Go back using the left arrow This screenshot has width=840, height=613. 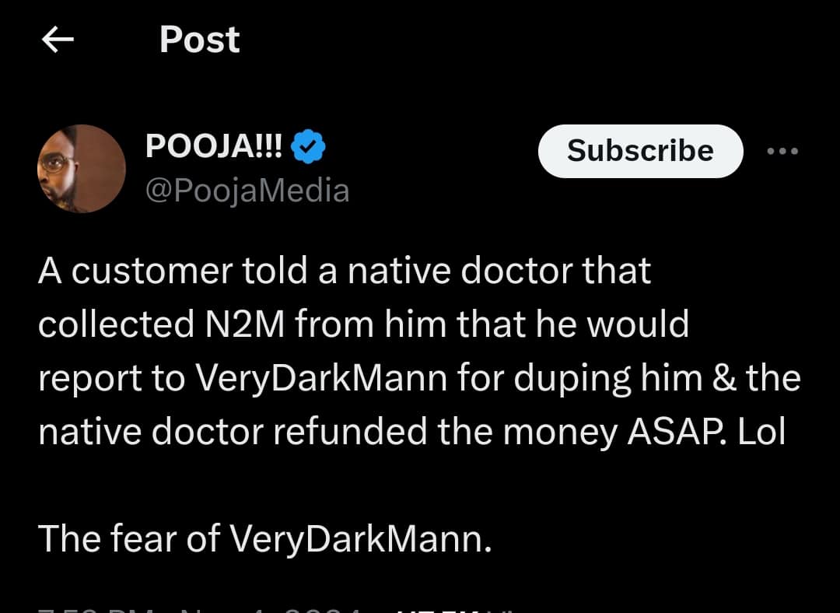pos(58,40)
